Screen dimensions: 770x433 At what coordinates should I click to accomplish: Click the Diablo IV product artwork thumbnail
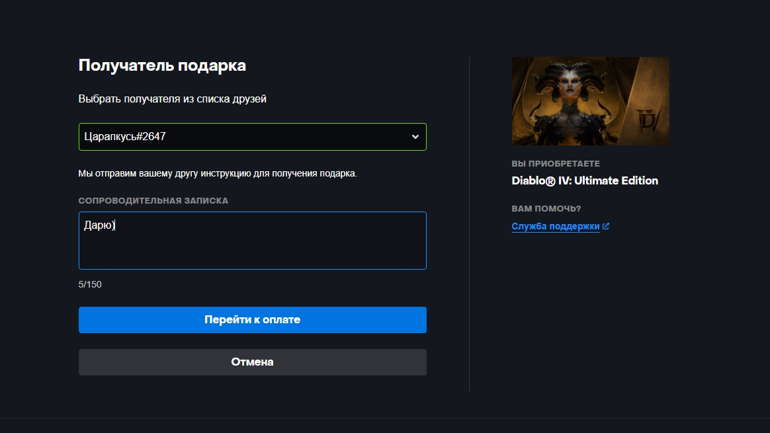[590, 101]
